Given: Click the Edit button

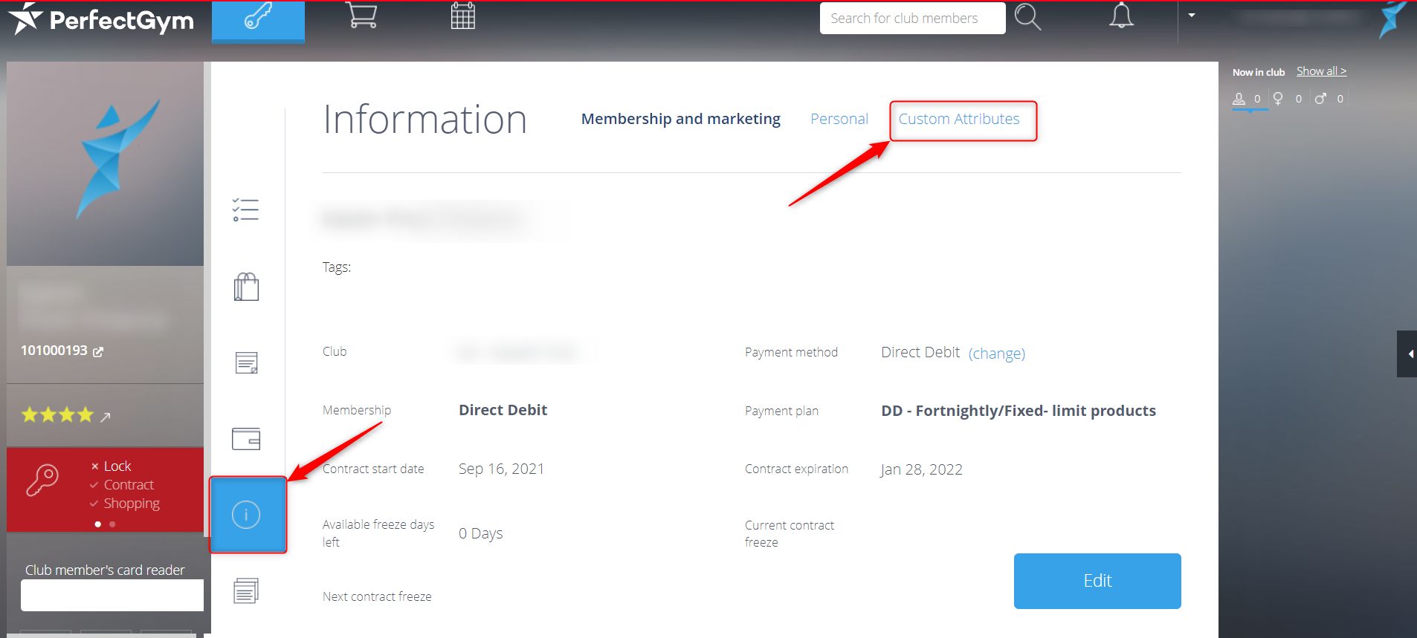Looking at the screenshot, I should (1097, 581).
